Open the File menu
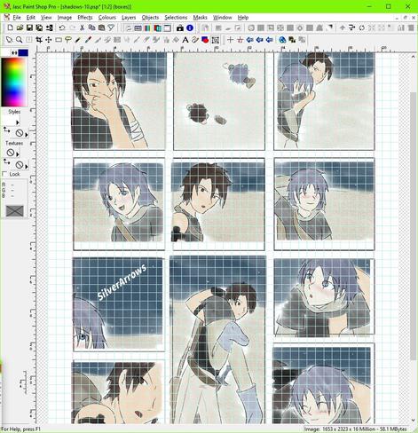 tap(17, 18)
